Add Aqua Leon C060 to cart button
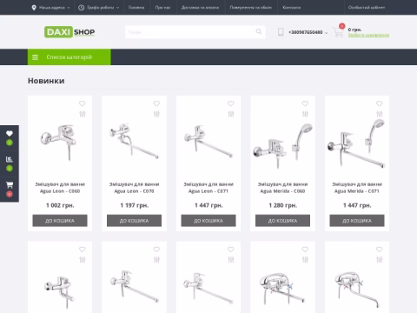 point(60,221)
